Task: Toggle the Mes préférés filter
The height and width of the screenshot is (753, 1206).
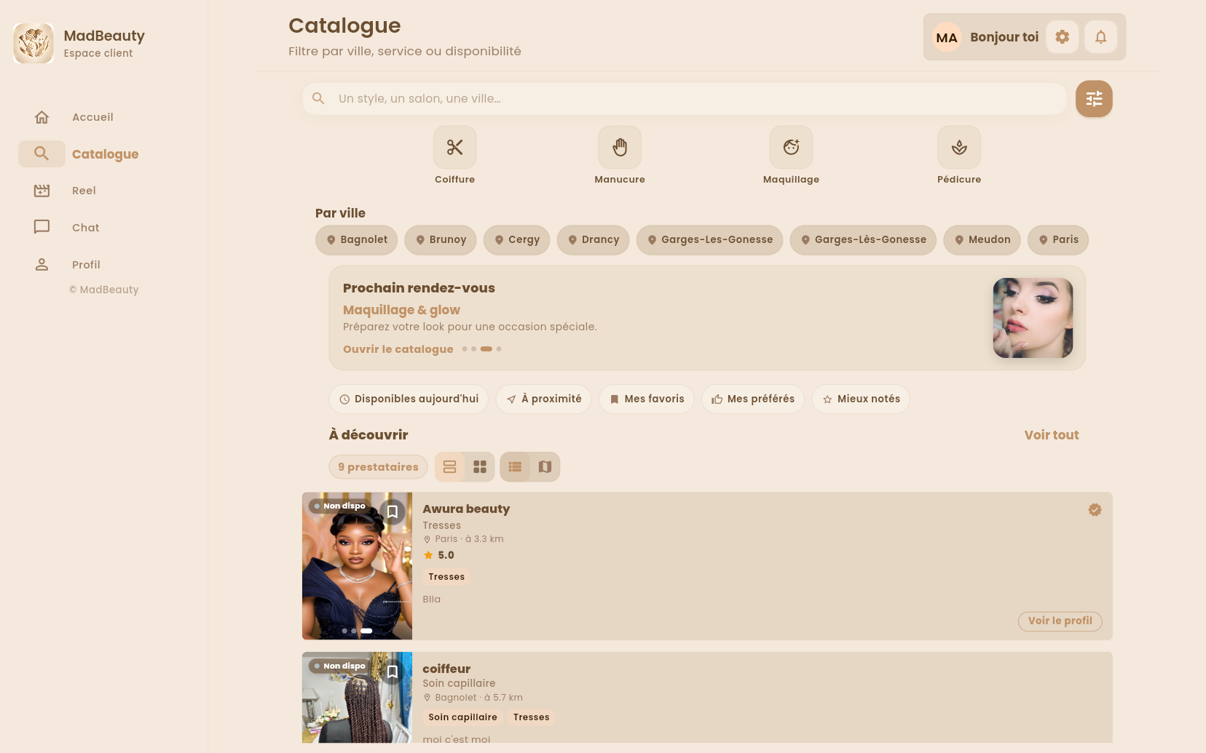Action: [x=753, y=399]
